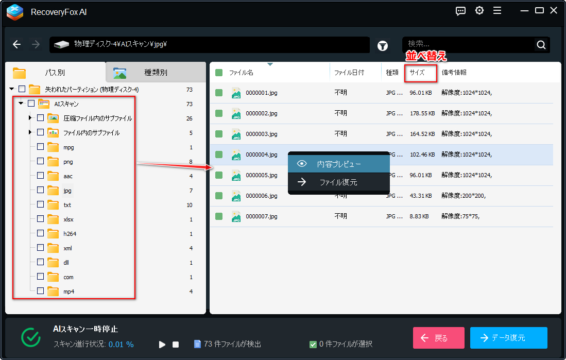Resume scan with the play icon
Viewport: 566px width, 360px height.
[x=162, y=345]
